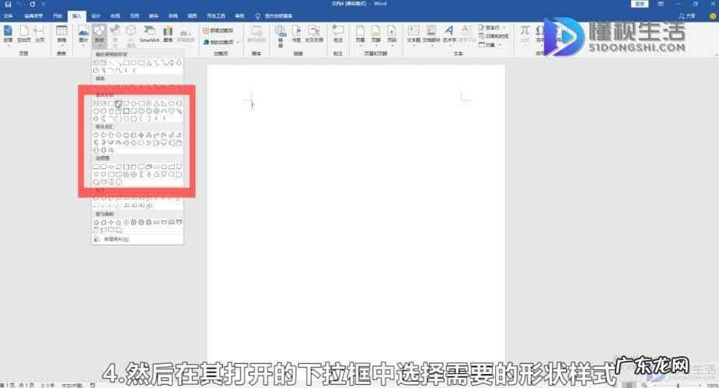
Task: Click the 图片 (Pictures) button
Action: (83, 35)
